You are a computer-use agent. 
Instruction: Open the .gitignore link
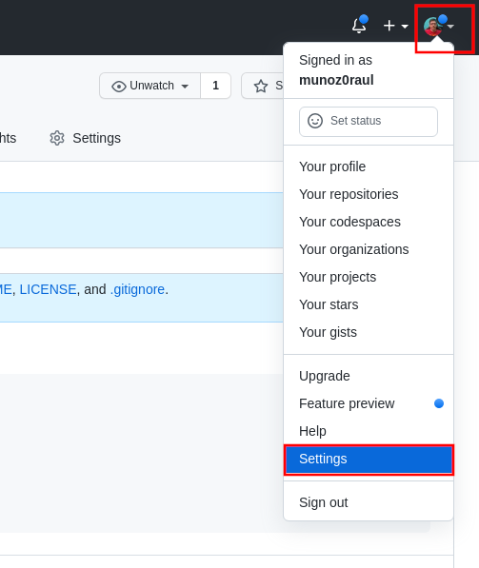click(x=137, y=289)
